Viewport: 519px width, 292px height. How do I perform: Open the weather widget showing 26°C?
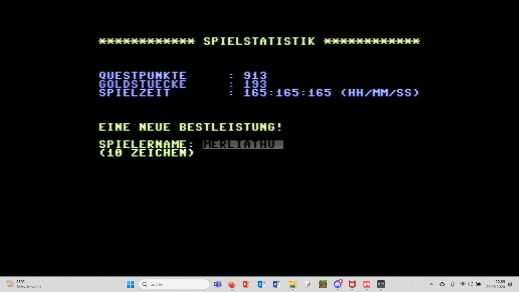[x=24, y=284]
